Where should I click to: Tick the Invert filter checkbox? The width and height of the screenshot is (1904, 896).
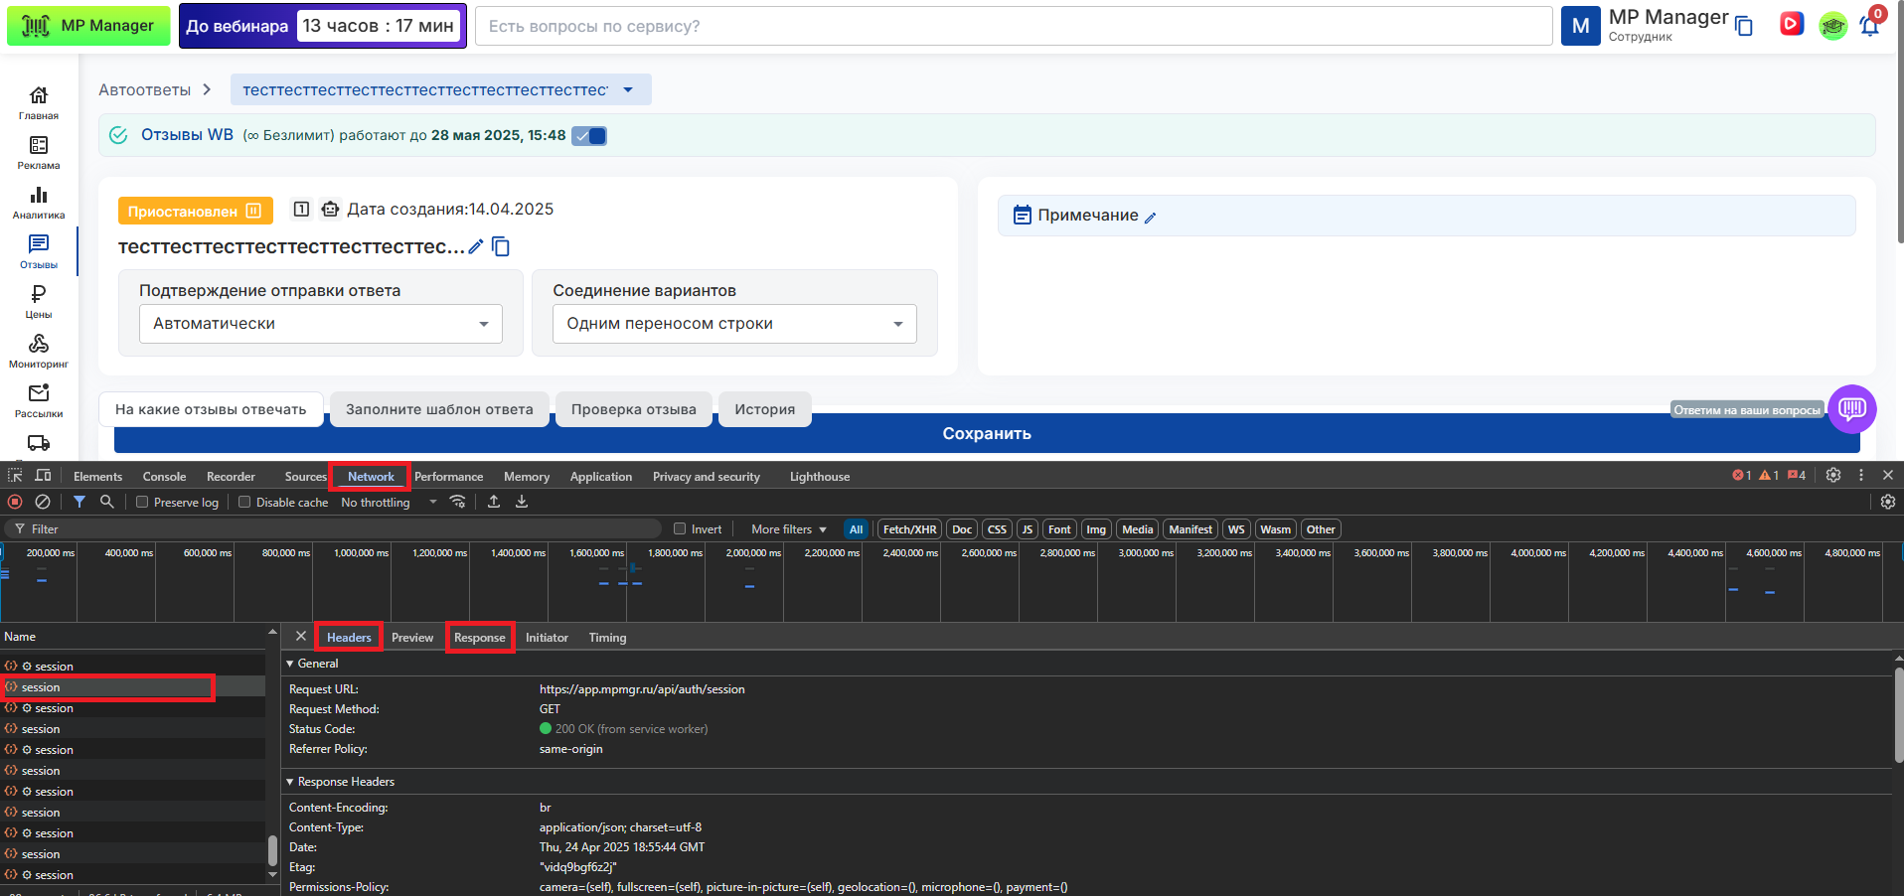pyautogui.click(x=681, y=529)
